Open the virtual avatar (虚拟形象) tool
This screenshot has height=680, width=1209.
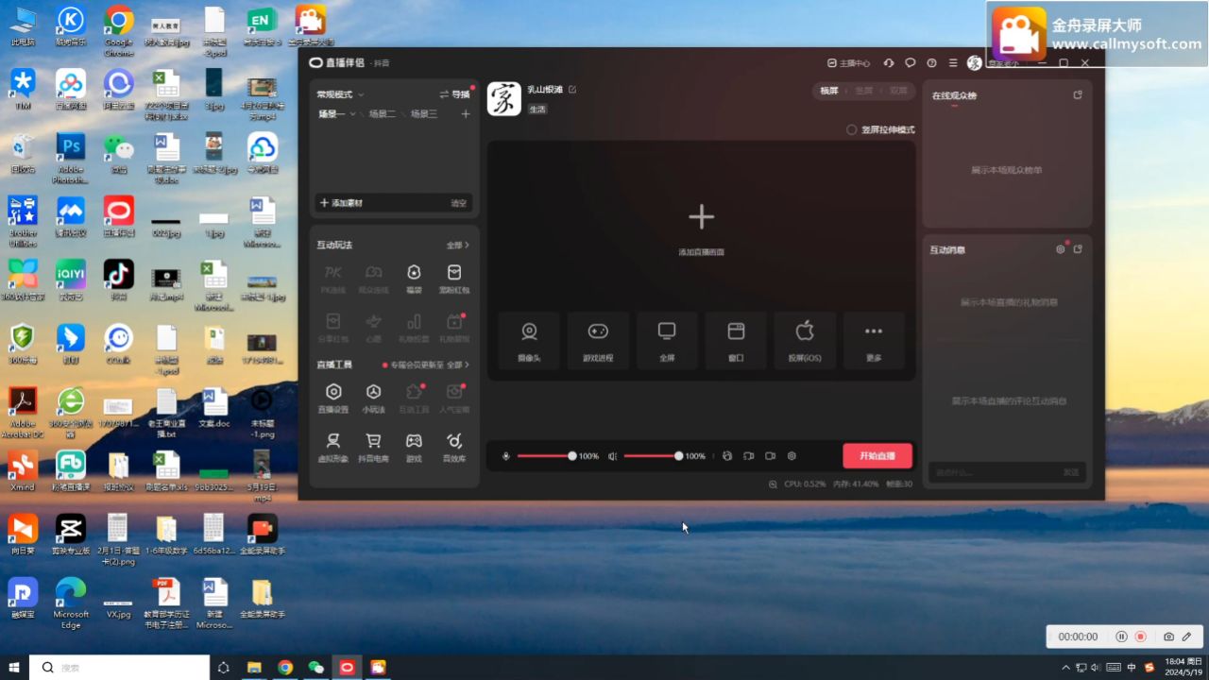(x=333, y=448)
